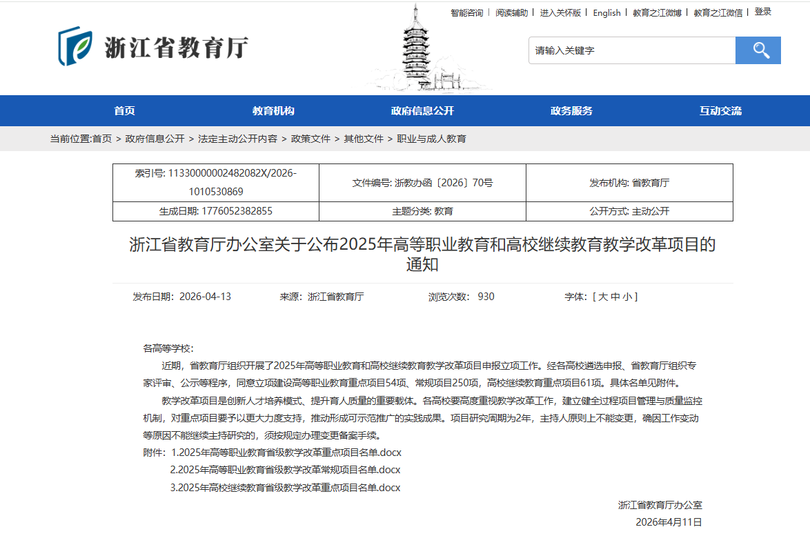Switch to 进入关怀版 accessibility mode

tap(560, 12)
